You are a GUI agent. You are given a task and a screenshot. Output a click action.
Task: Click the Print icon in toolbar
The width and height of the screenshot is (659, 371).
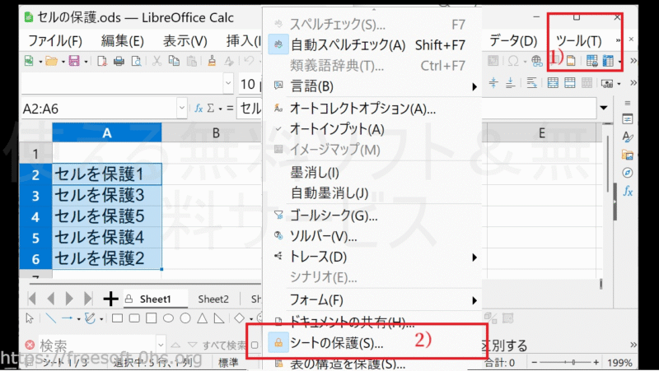119,61
